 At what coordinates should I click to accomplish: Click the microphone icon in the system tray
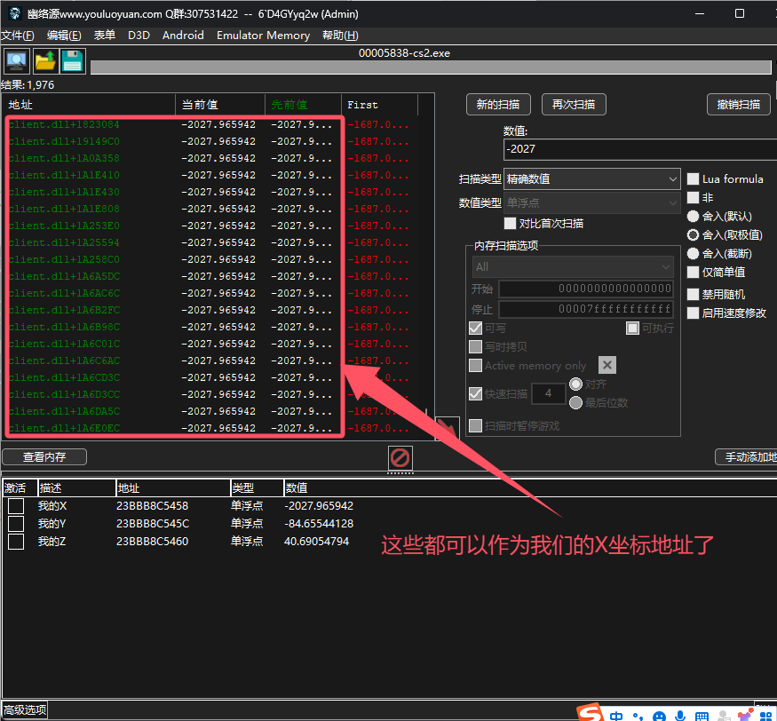[x=679, y=715]
